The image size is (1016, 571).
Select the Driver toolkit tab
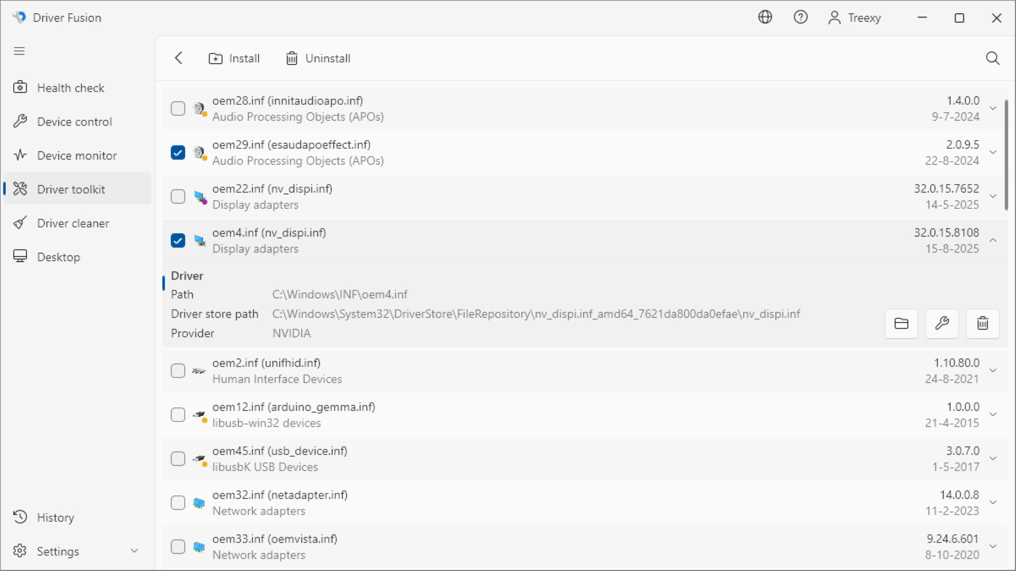[70, 189]
